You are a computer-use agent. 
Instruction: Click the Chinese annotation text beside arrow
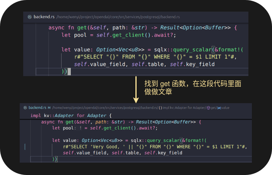[192, 88]
